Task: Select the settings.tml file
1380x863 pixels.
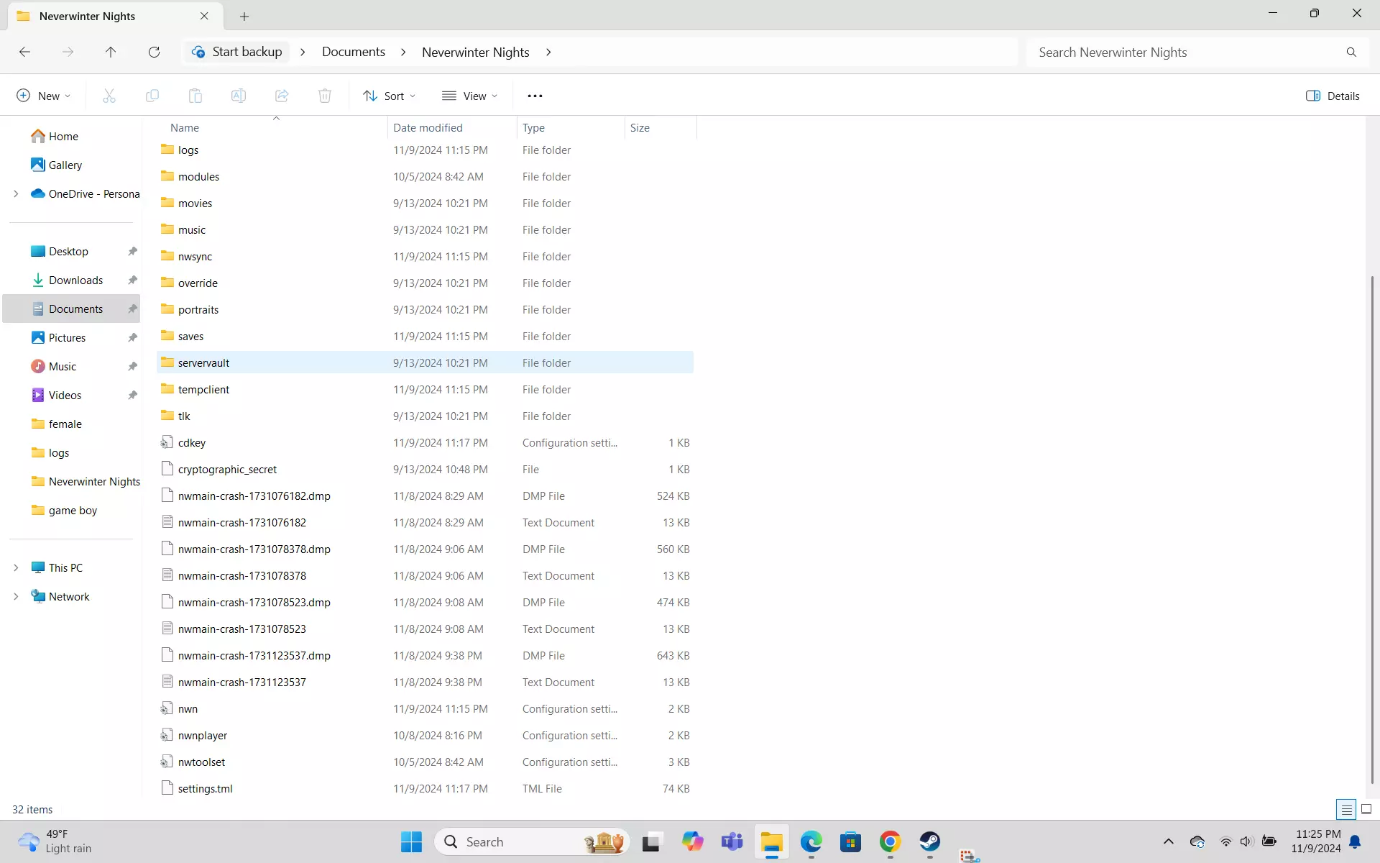Action: click(x=206, y=788)
